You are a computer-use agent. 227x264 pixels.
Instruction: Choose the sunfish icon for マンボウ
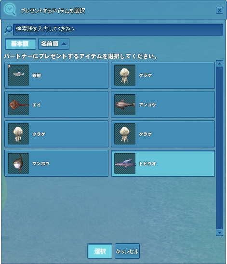18,163
